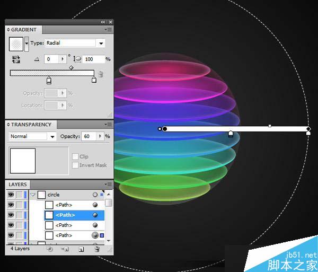Click the Delete Selection trash icon in Layers
Viewport: 318px width, 272px height.
[97, 249]
